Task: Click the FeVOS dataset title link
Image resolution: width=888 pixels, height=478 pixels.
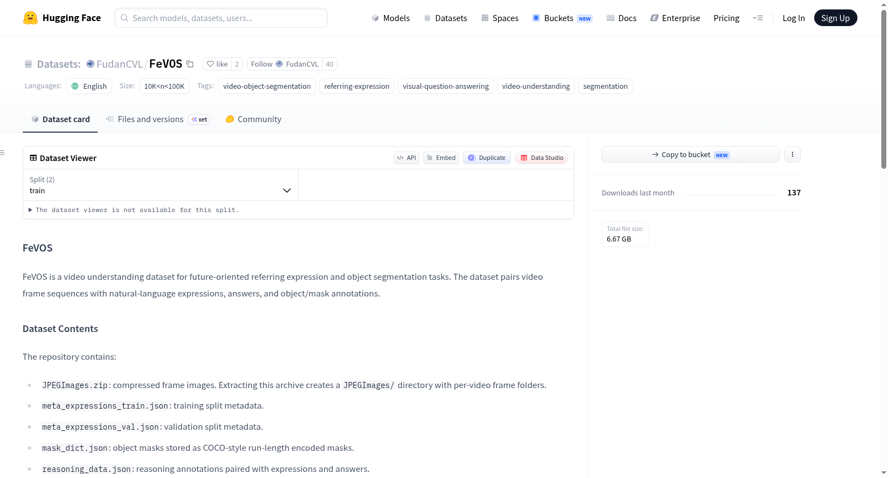Action: point(165,64)
